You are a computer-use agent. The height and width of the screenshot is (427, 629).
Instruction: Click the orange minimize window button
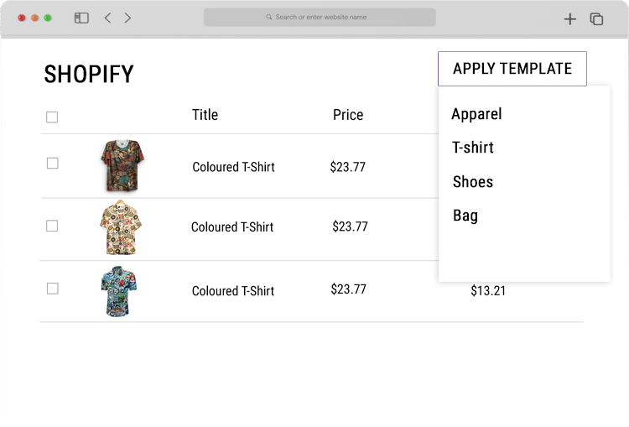[x=34, y=18]
